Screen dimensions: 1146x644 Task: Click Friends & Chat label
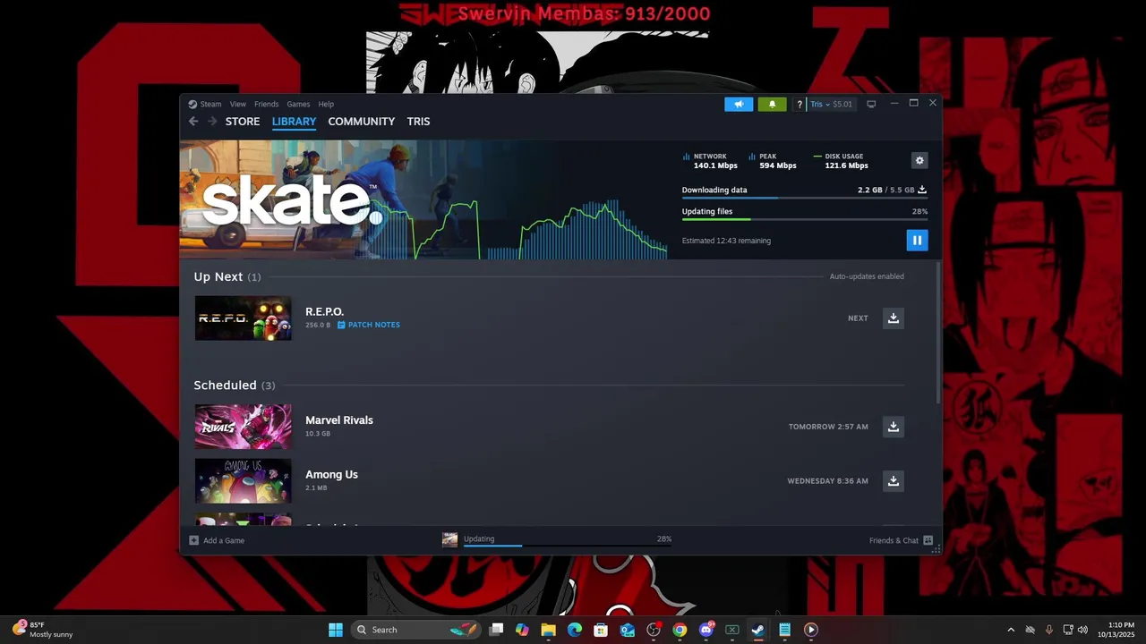[894, 540]
